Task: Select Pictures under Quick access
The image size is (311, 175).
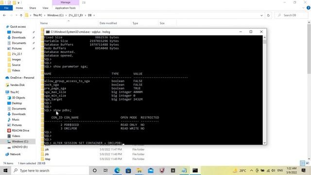Action: 17,49
